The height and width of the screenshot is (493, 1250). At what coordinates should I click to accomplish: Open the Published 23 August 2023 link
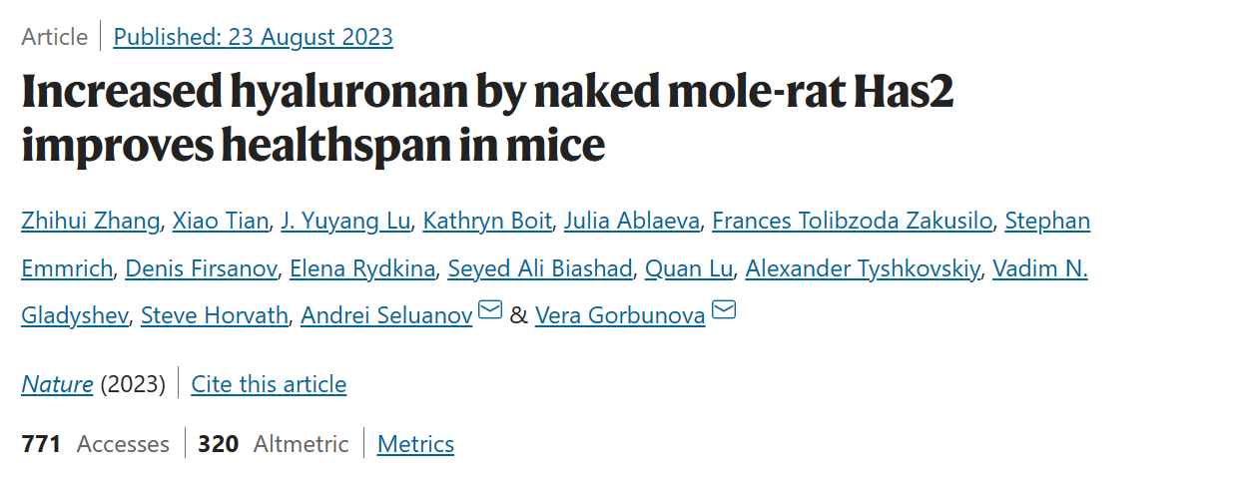pos(253,37)
